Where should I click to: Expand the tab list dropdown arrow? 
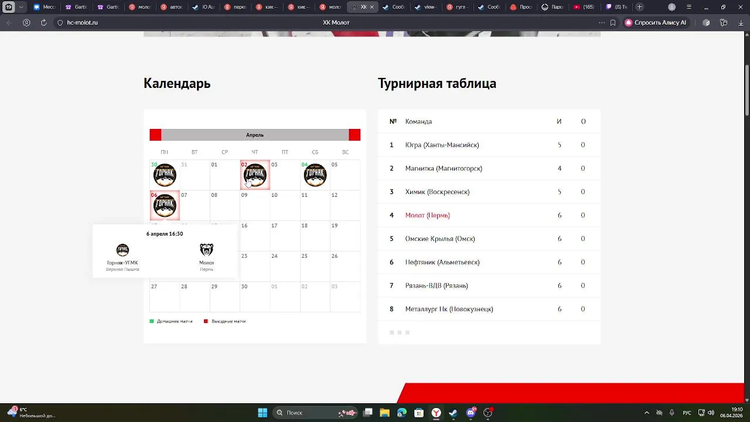pos(22,7)
